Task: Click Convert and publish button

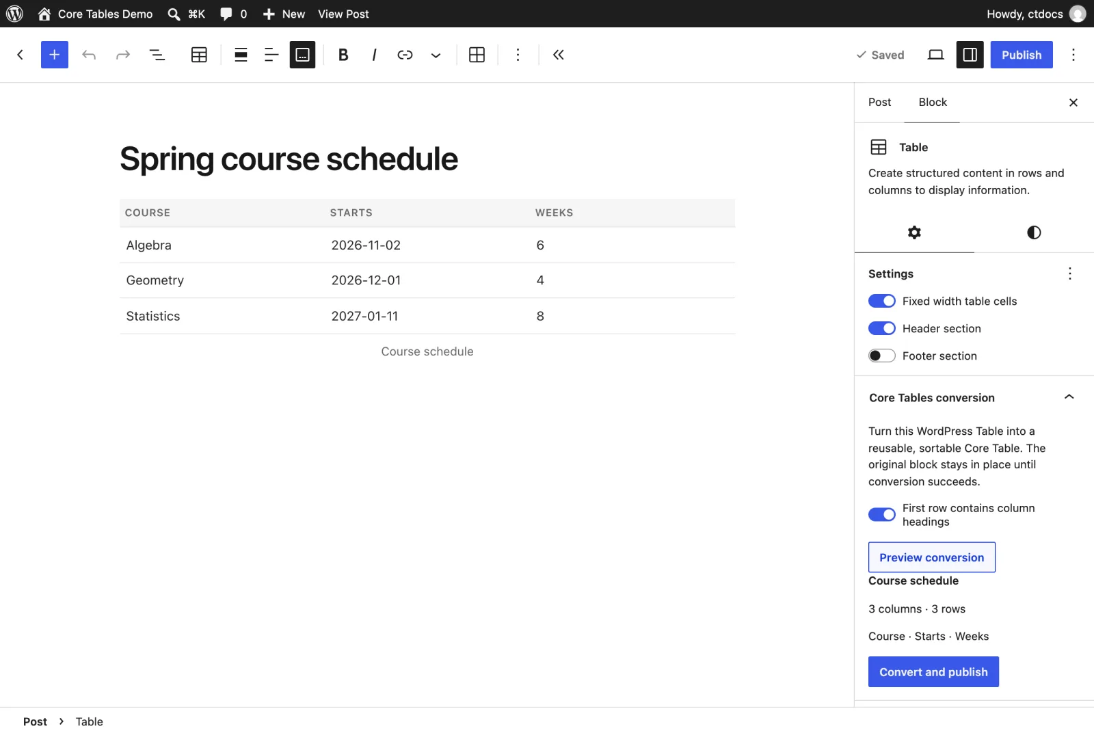Action: pyautogui.click(x=933, y=672)
